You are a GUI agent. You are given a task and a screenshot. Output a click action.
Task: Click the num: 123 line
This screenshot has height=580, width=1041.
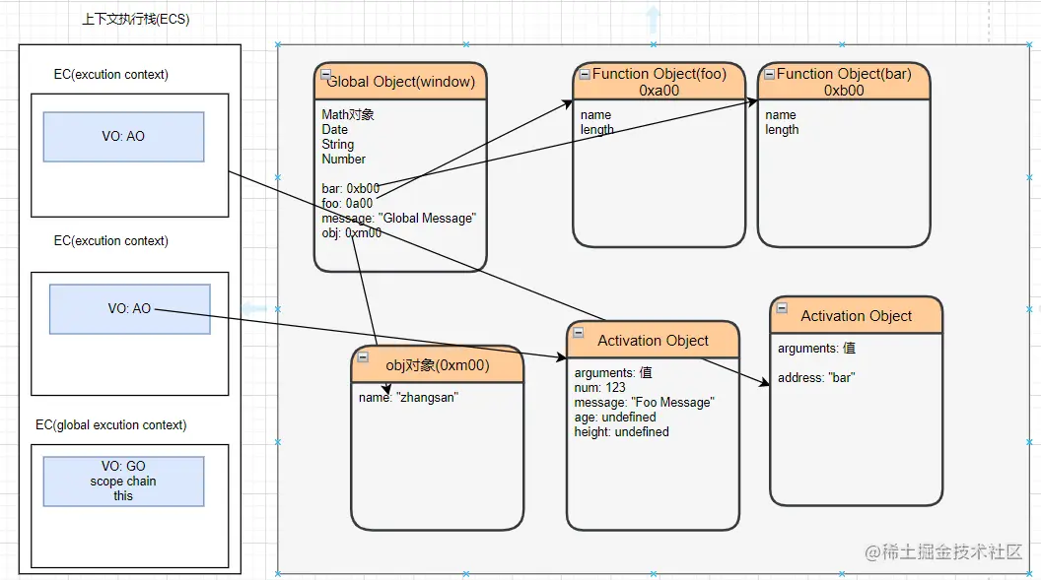[x=599, y=388]
